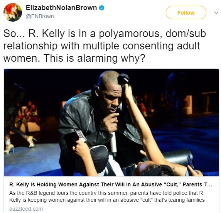Click the blue verified badge
The width and height of the screenshot is (221, 213).
(x=101, y=8)
